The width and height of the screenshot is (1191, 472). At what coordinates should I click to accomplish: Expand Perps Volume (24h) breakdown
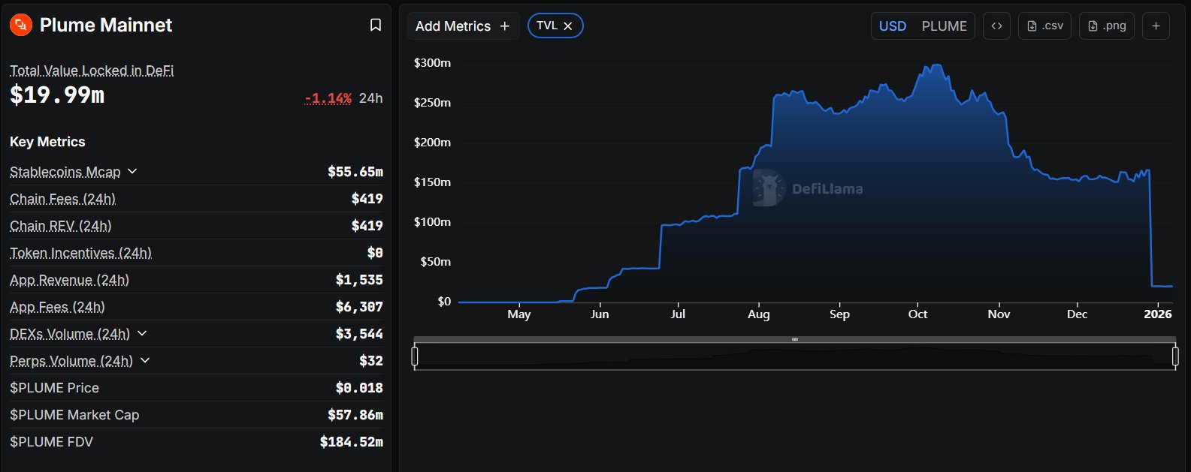[145, 360]
